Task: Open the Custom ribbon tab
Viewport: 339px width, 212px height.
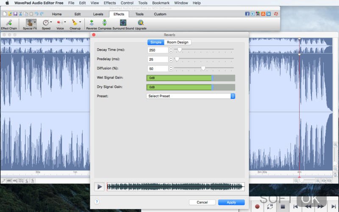Action: [160, 14]
